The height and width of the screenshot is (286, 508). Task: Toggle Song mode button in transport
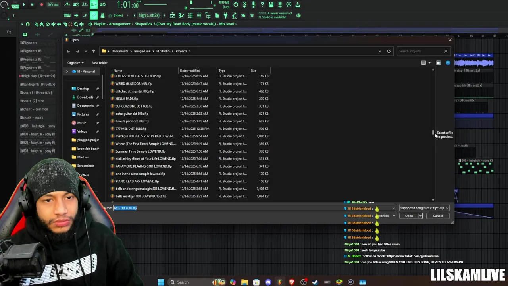click(x=15, y=6)
